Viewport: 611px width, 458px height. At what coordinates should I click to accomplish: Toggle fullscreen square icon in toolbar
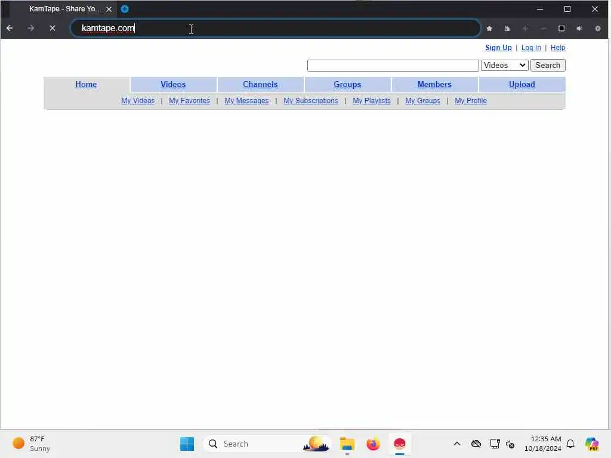pos(561,29)
